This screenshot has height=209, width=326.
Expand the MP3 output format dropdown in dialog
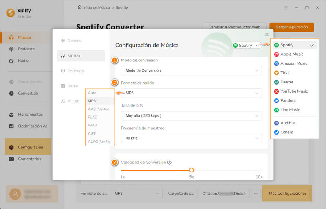pyautogui.click(x=191, y=93)
